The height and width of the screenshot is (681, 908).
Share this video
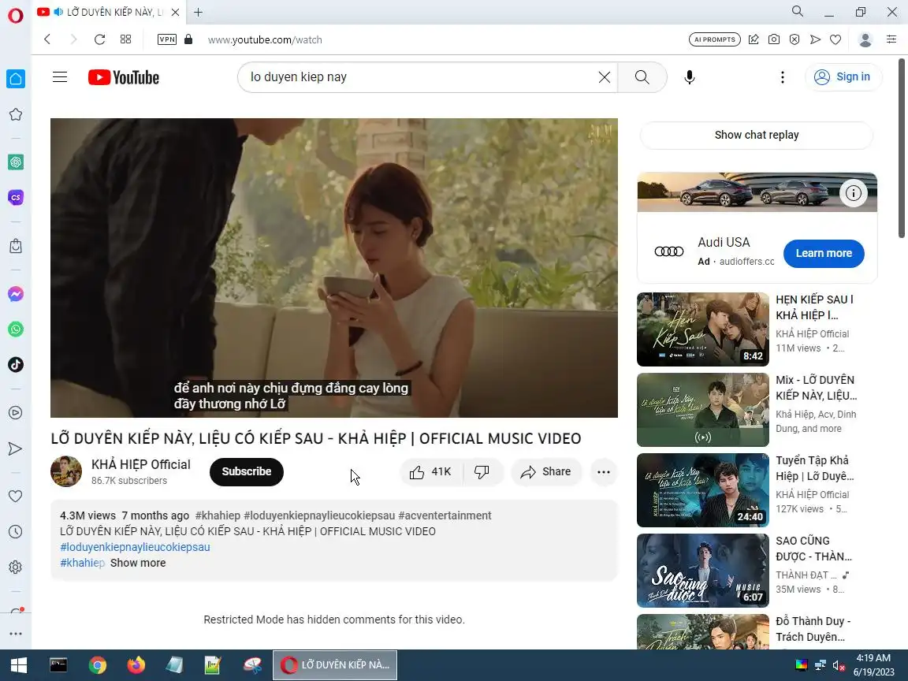(x=546, y=472)
